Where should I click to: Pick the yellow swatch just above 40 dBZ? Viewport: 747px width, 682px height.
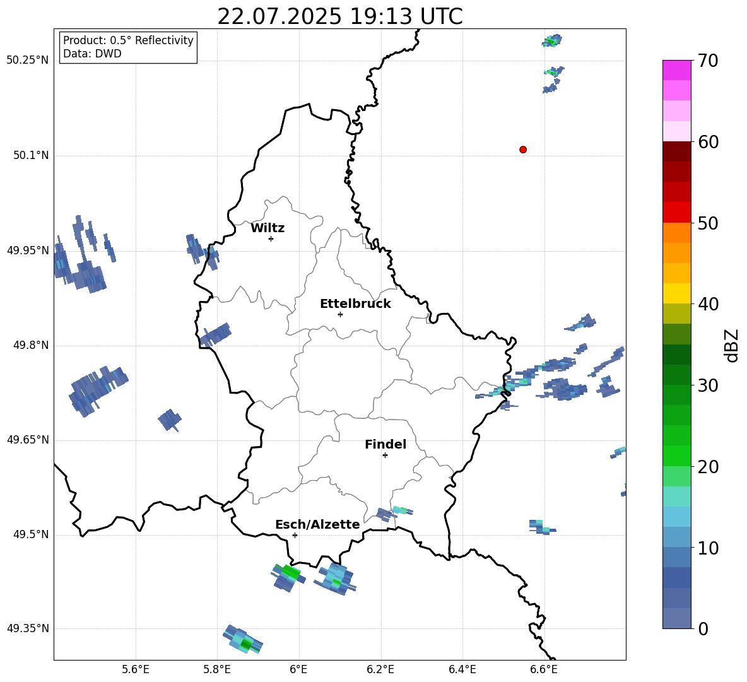(x=677, y=293)
